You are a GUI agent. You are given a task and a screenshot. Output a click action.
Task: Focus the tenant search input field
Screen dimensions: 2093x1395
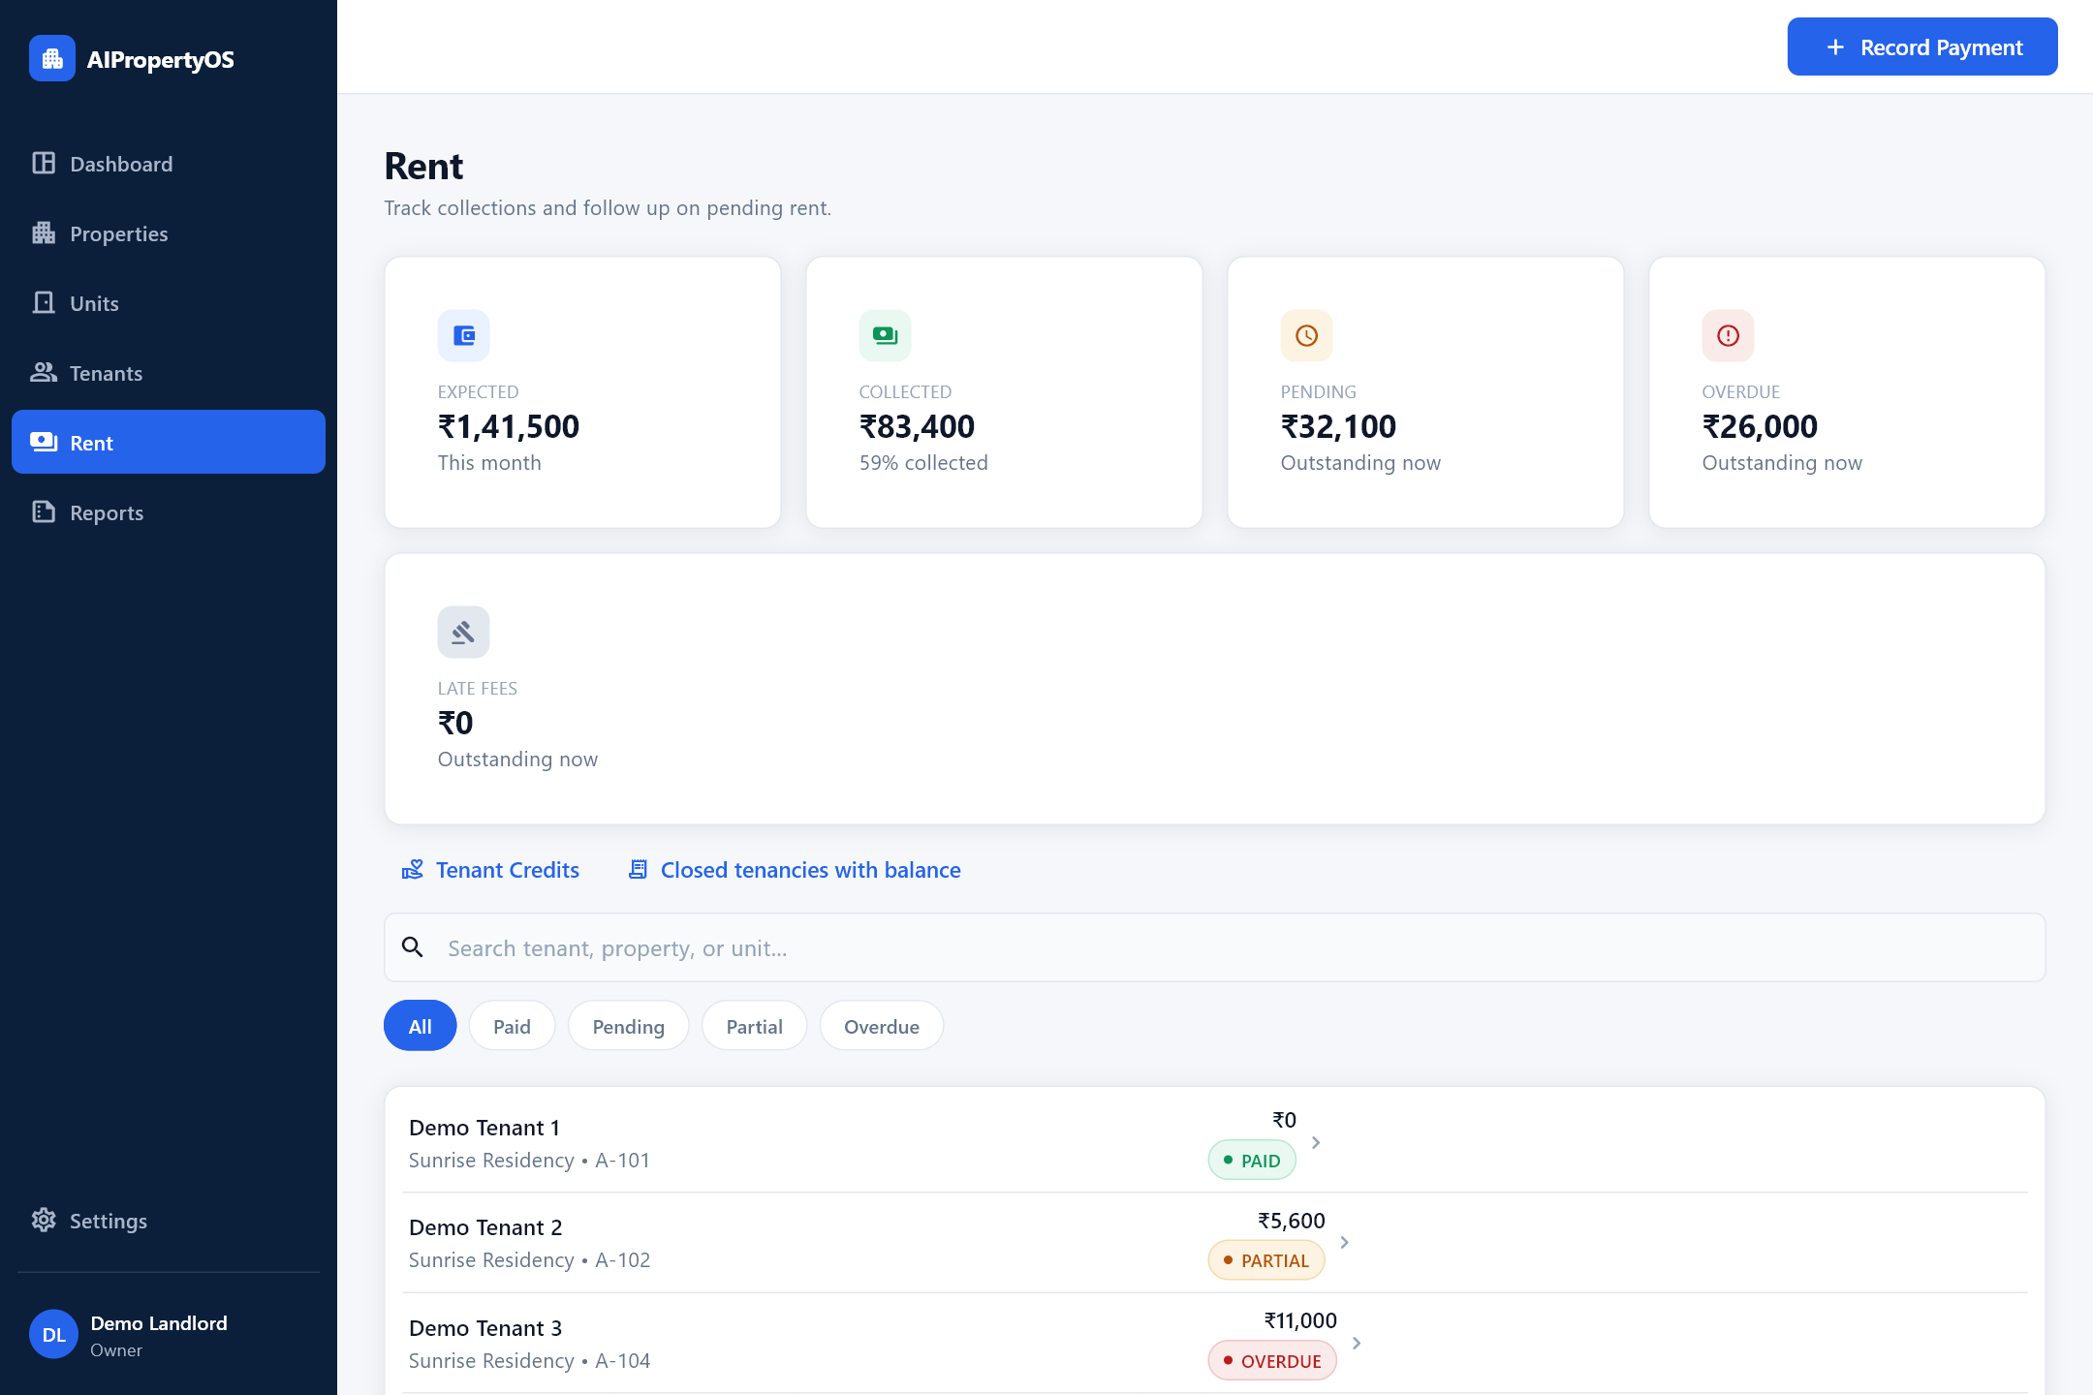(x=1215, y=947)
